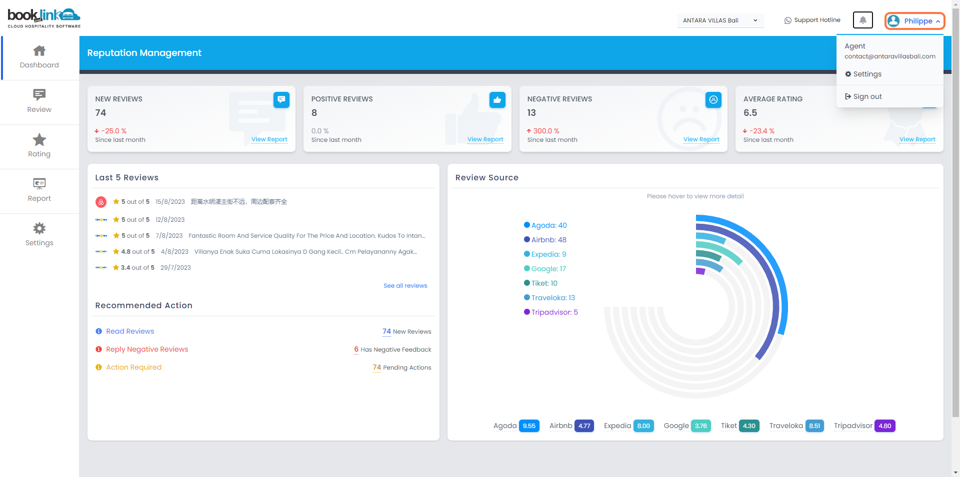The image size is (960, 477).
Task: Open the Villanya Enak Suka review text
Action: (x=305, y=252)
